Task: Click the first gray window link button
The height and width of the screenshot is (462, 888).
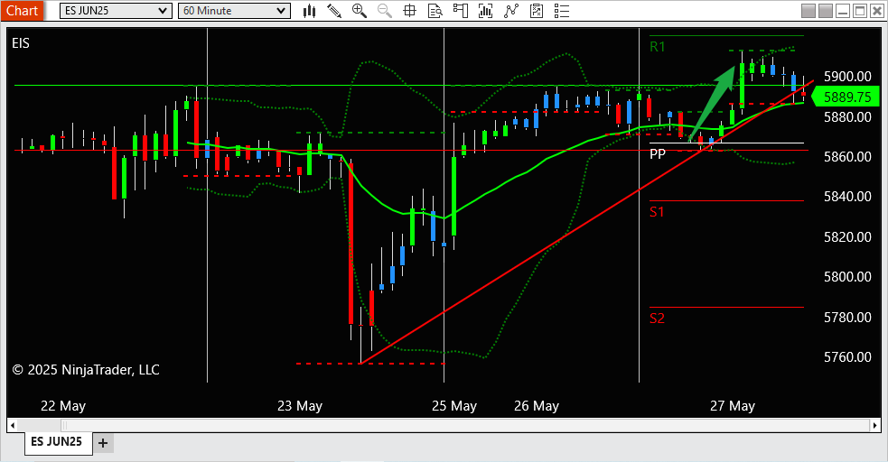Action: click(809, 11)
